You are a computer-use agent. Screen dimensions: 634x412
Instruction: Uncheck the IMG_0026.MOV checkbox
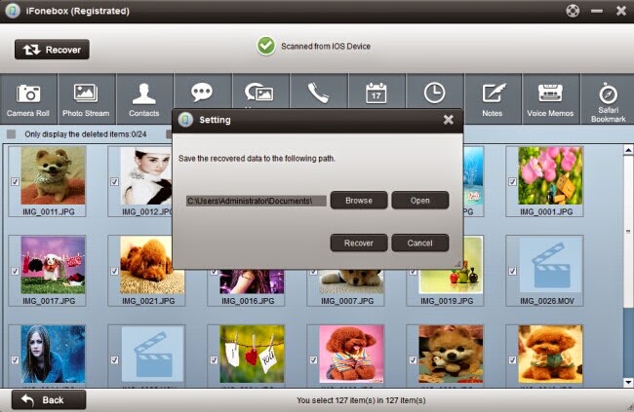tap(512, 271)
